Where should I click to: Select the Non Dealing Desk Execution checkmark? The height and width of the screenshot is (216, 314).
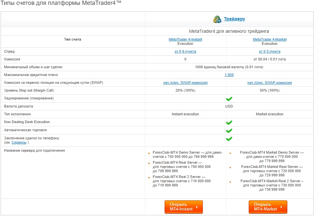(229, 122)
